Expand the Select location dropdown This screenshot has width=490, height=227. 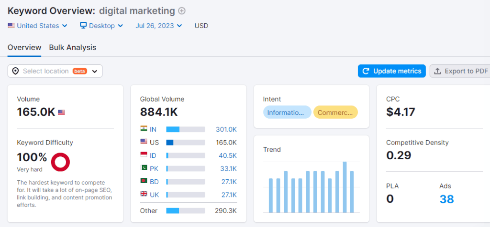click(55, 72)
